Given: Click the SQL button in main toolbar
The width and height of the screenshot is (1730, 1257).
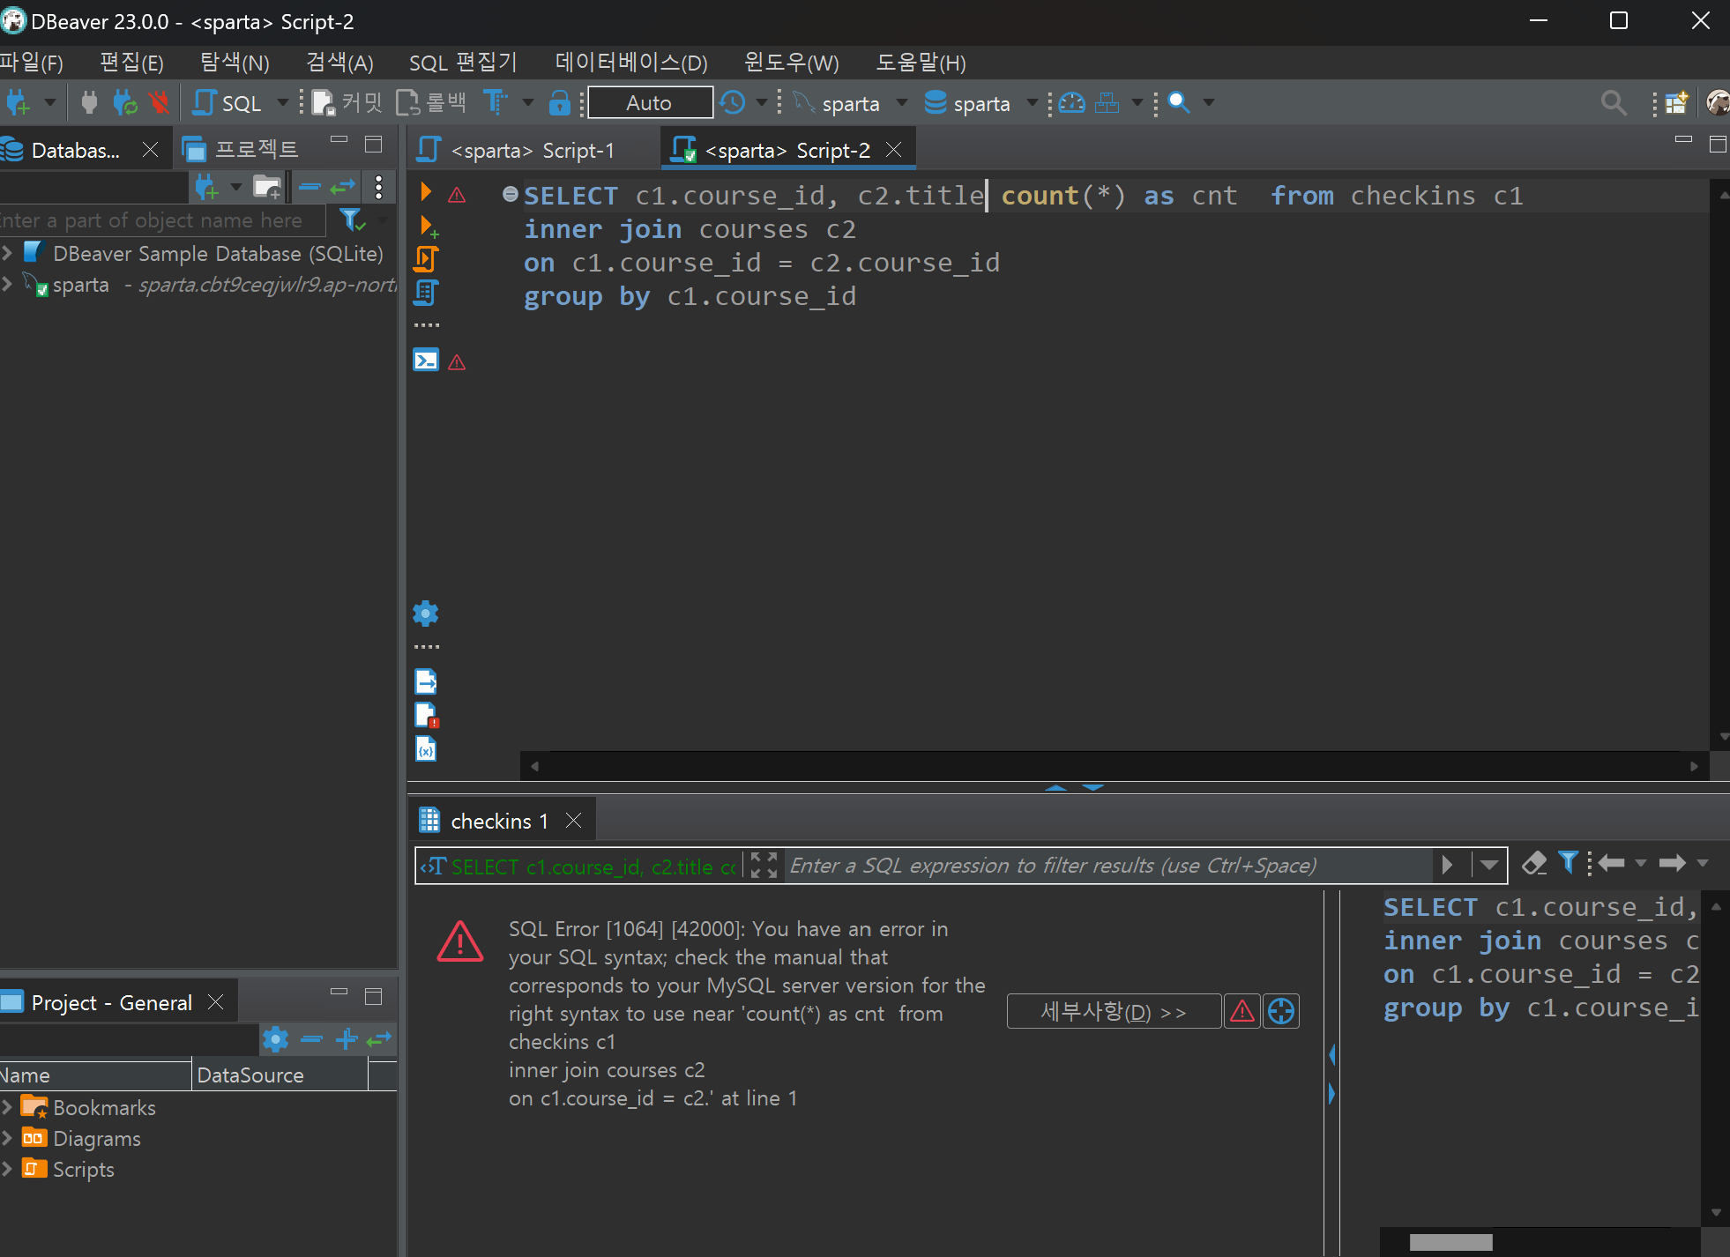Looking at the screenshot, I should tap(228, 103).
